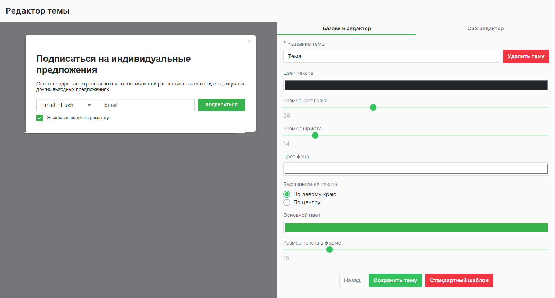Click the dropdown chevron next to Email + Push
555x298 pixels.
point(90,104)
